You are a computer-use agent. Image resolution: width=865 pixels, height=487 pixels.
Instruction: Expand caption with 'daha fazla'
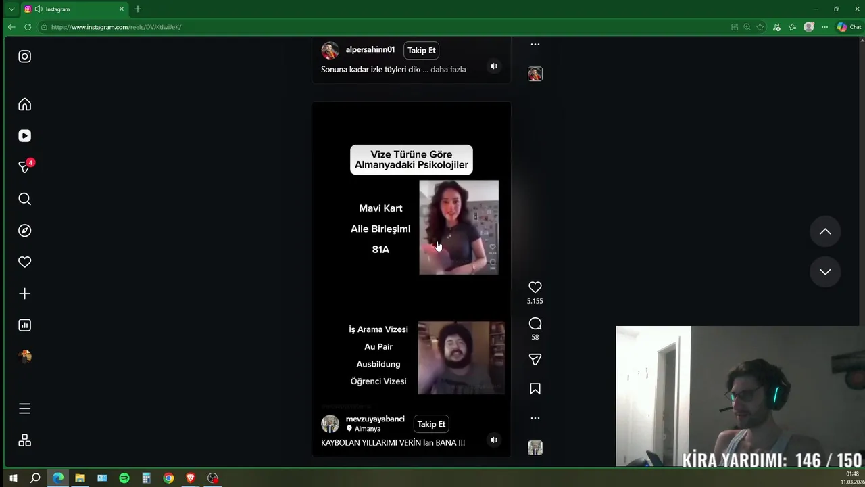(448, 69)
